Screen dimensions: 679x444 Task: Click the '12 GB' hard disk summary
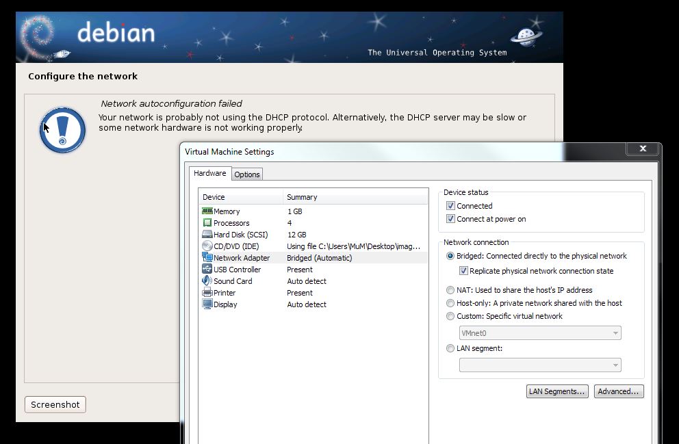coord(296,235)
